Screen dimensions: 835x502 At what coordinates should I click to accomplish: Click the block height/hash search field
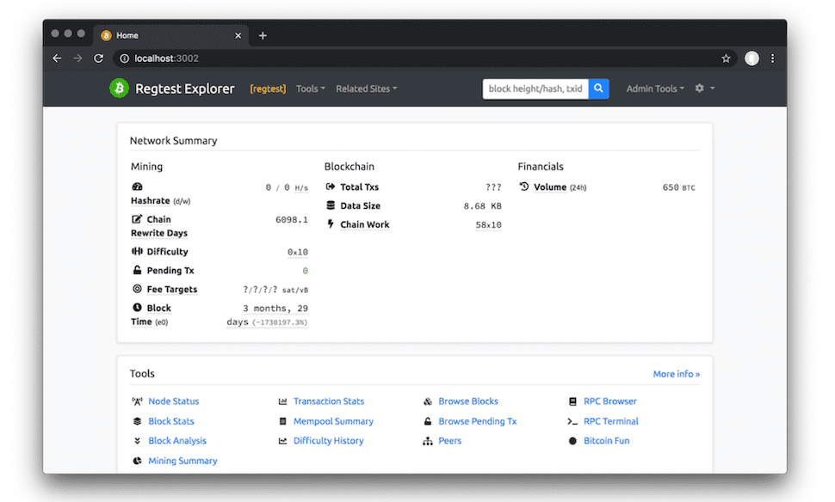click(x=535, y=89)
